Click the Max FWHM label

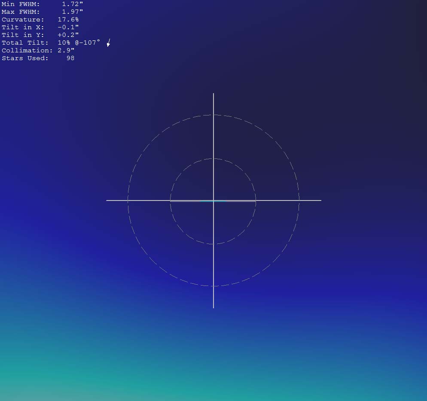point(21,12)
